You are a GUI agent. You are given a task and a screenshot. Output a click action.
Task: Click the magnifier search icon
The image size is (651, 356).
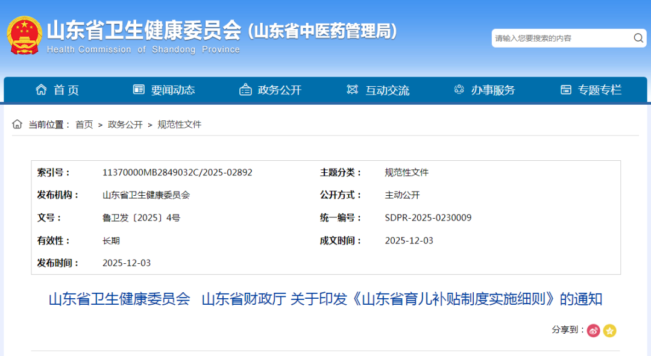tap(638, 38)
